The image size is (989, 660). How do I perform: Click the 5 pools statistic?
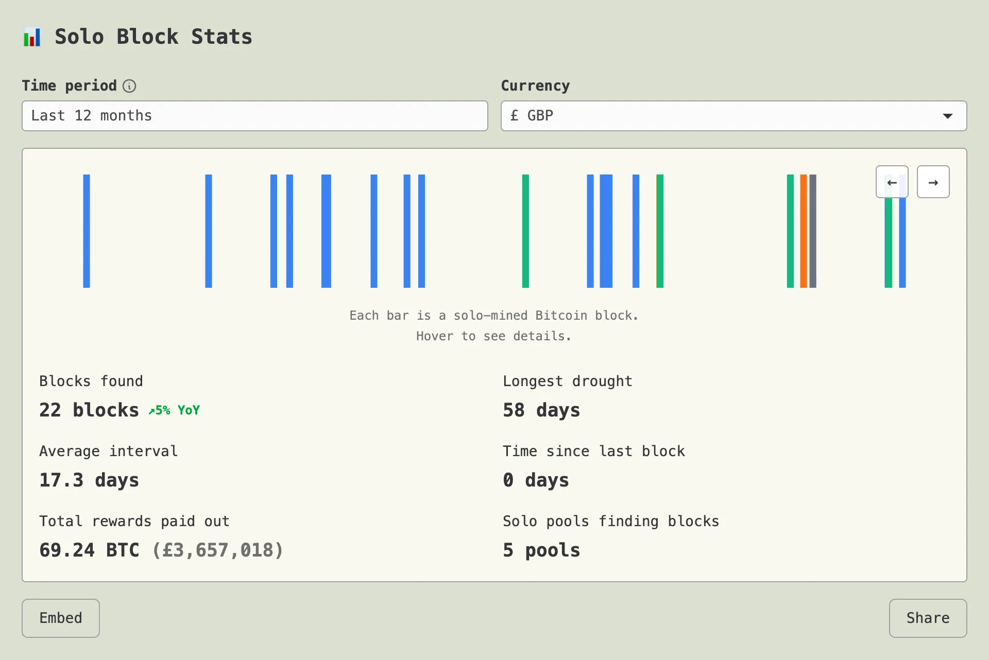click(541, 550)
